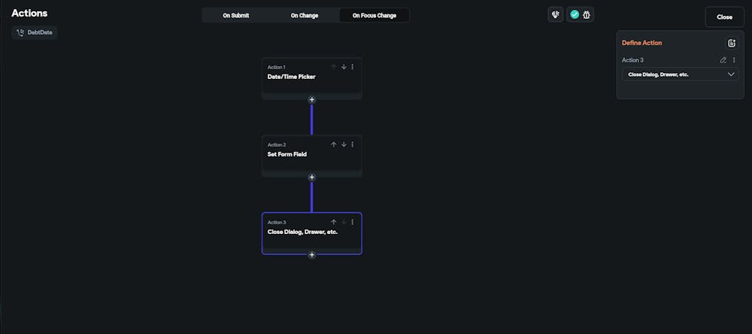This screenshot has height=334, width=752.
Task: Click the bug debug icon
Action: point(587,14)
